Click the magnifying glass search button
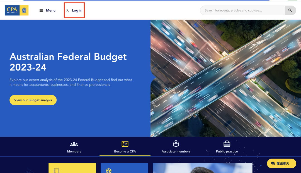The height and width of the screenshot is (173, 301). click(290, 10)
